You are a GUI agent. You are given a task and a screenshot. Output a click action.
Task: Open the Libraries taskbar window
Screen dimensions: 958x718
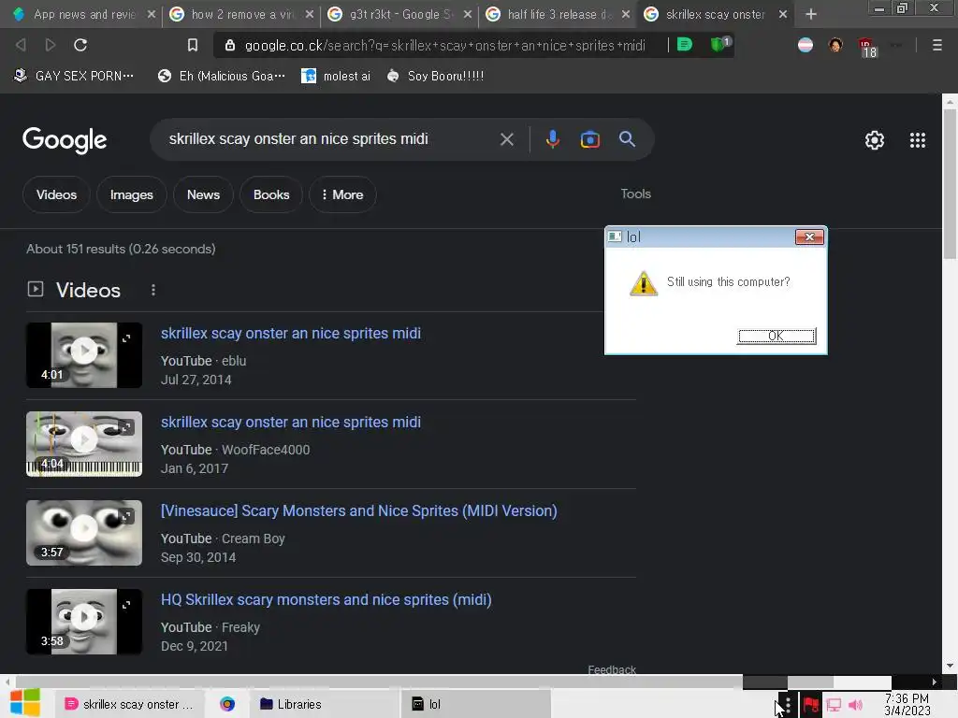click(x=324, y=704)
